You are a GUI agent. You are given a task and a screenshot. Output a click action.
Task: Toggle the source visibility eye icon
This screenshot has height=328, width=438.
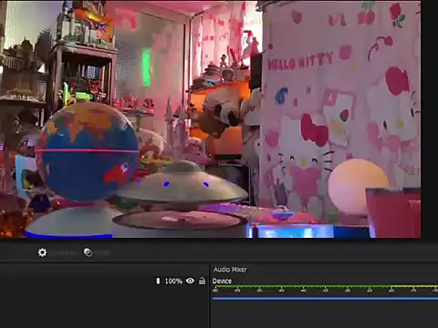tap(190, 281)
